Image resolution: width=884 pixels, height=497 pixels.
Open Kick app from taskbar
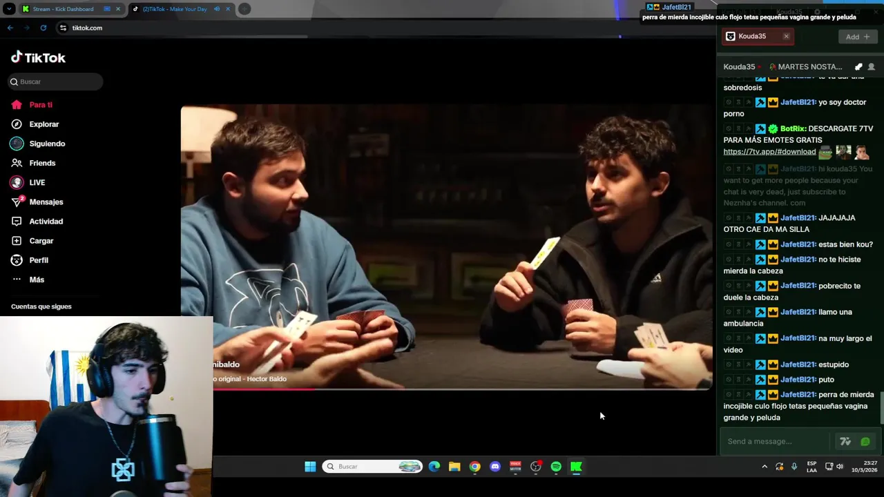[x=576, y=467]
